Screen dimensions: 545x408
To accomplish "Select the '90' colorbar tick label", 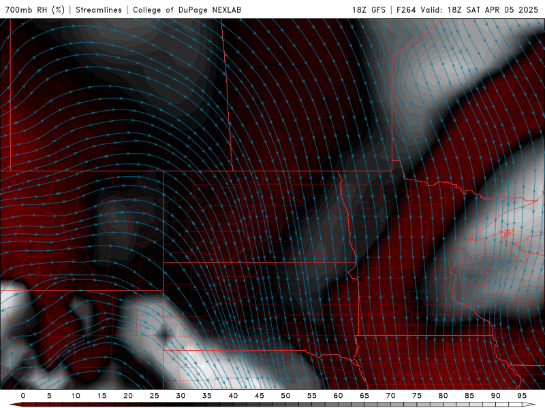I will point(495,396).
